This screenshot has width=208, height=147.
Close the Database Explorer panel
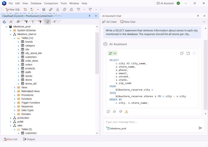pos(96,16)
